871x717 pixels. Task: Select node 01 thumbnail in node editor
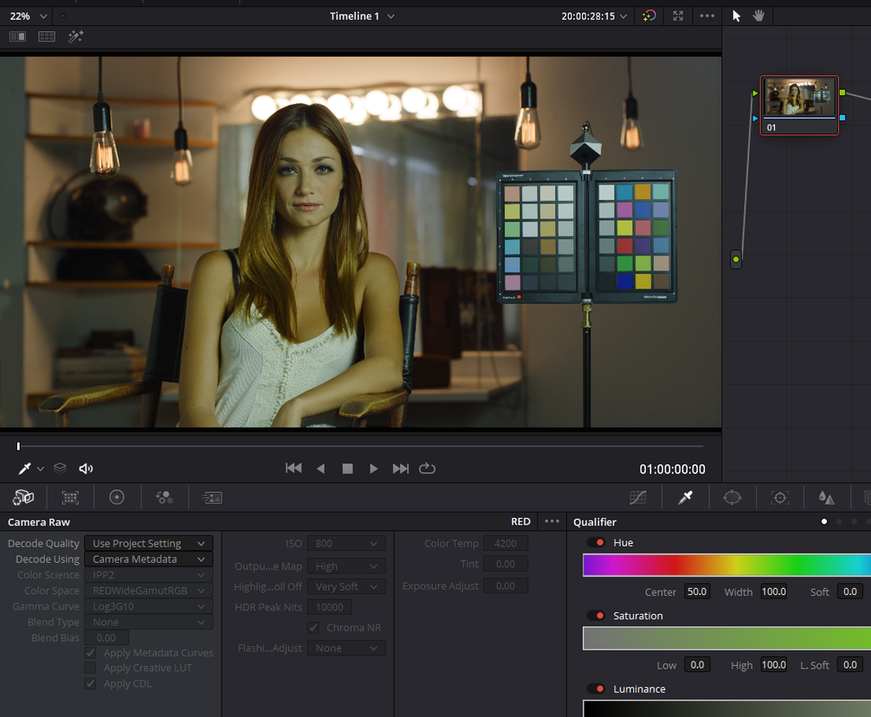pyautogui.click(x=798, y=106)
